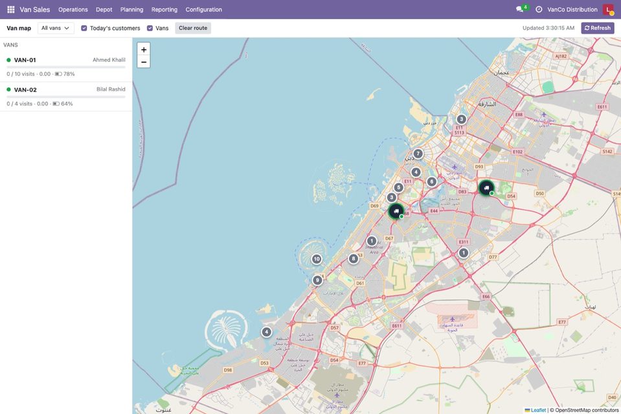Open the apps grid menu icon
This screenshot has width=621, height=414.
point(11,9)
